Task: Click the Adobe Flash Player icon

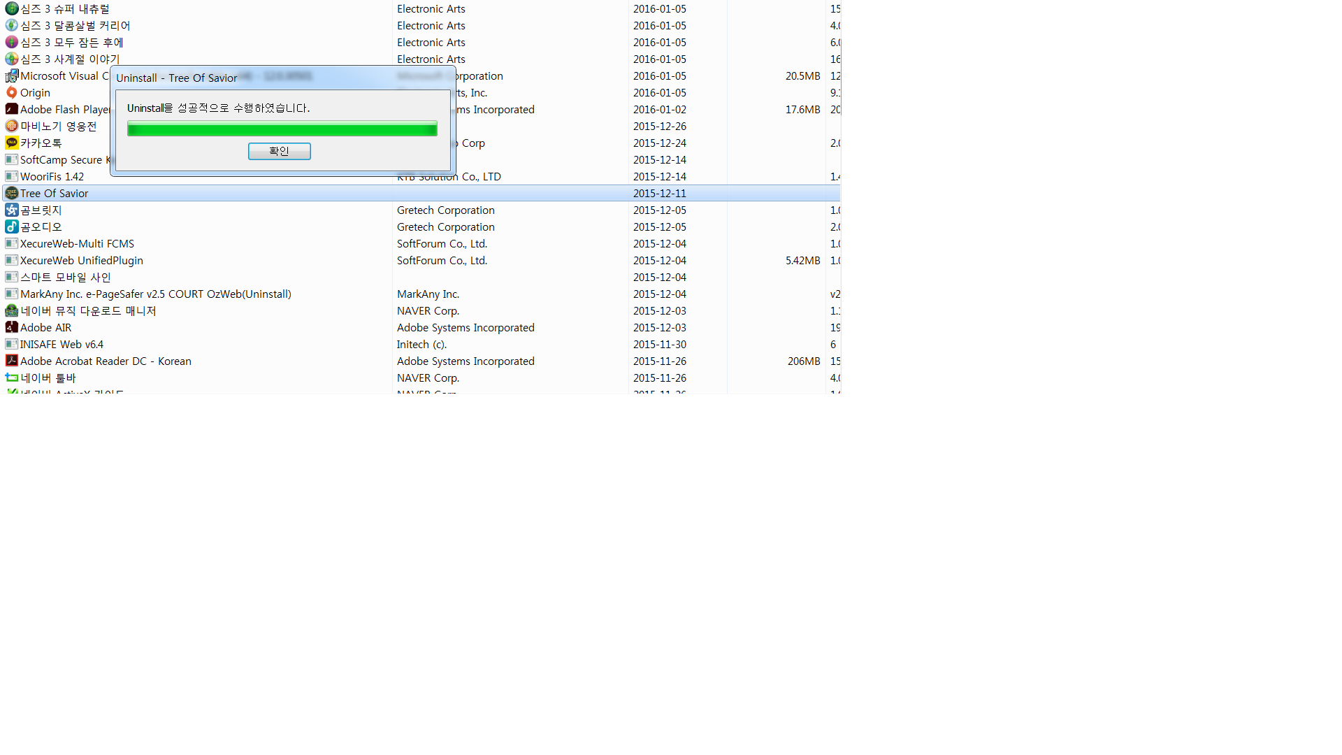Action: tap(11, 110)
